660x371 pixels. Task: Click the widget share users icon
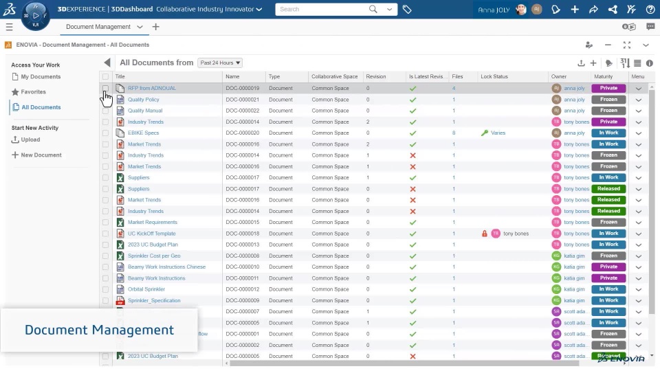(x=589, y=45)
